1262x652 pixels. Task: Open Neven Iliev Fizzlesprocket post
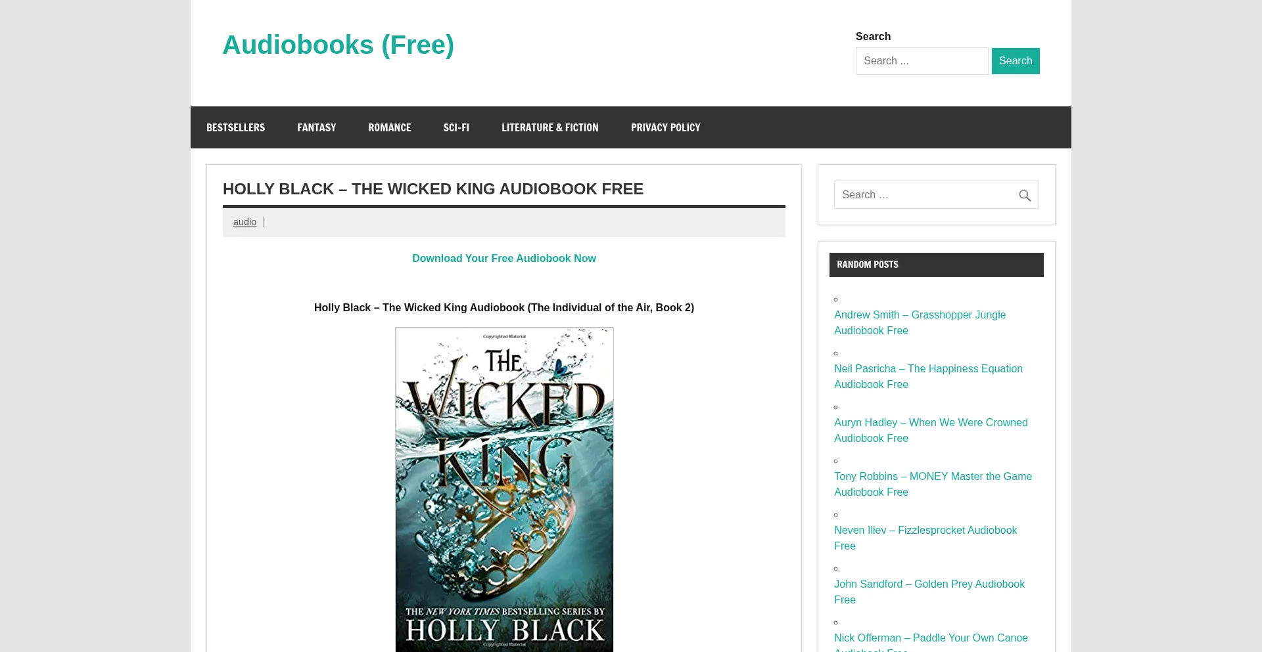point(925,538)
